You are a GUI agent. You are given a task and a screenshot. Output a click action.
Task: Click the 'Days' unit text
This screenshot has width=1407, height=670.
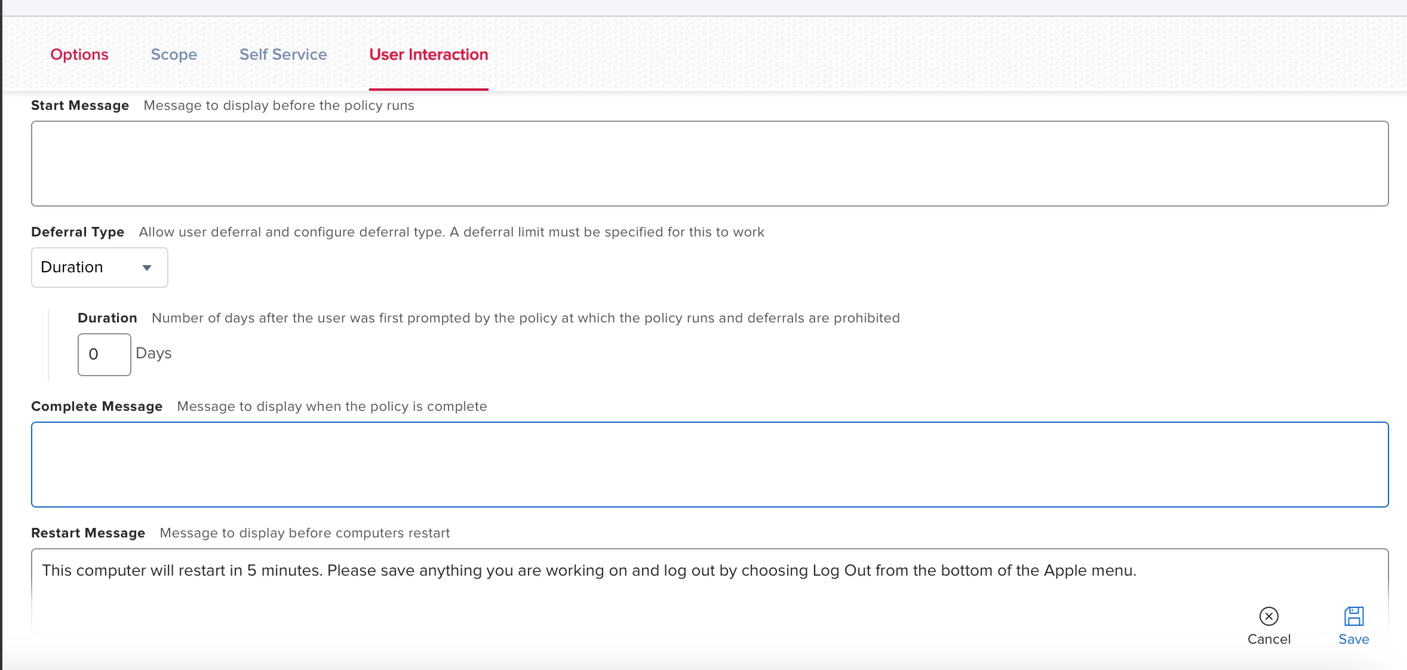pos(153,353)
